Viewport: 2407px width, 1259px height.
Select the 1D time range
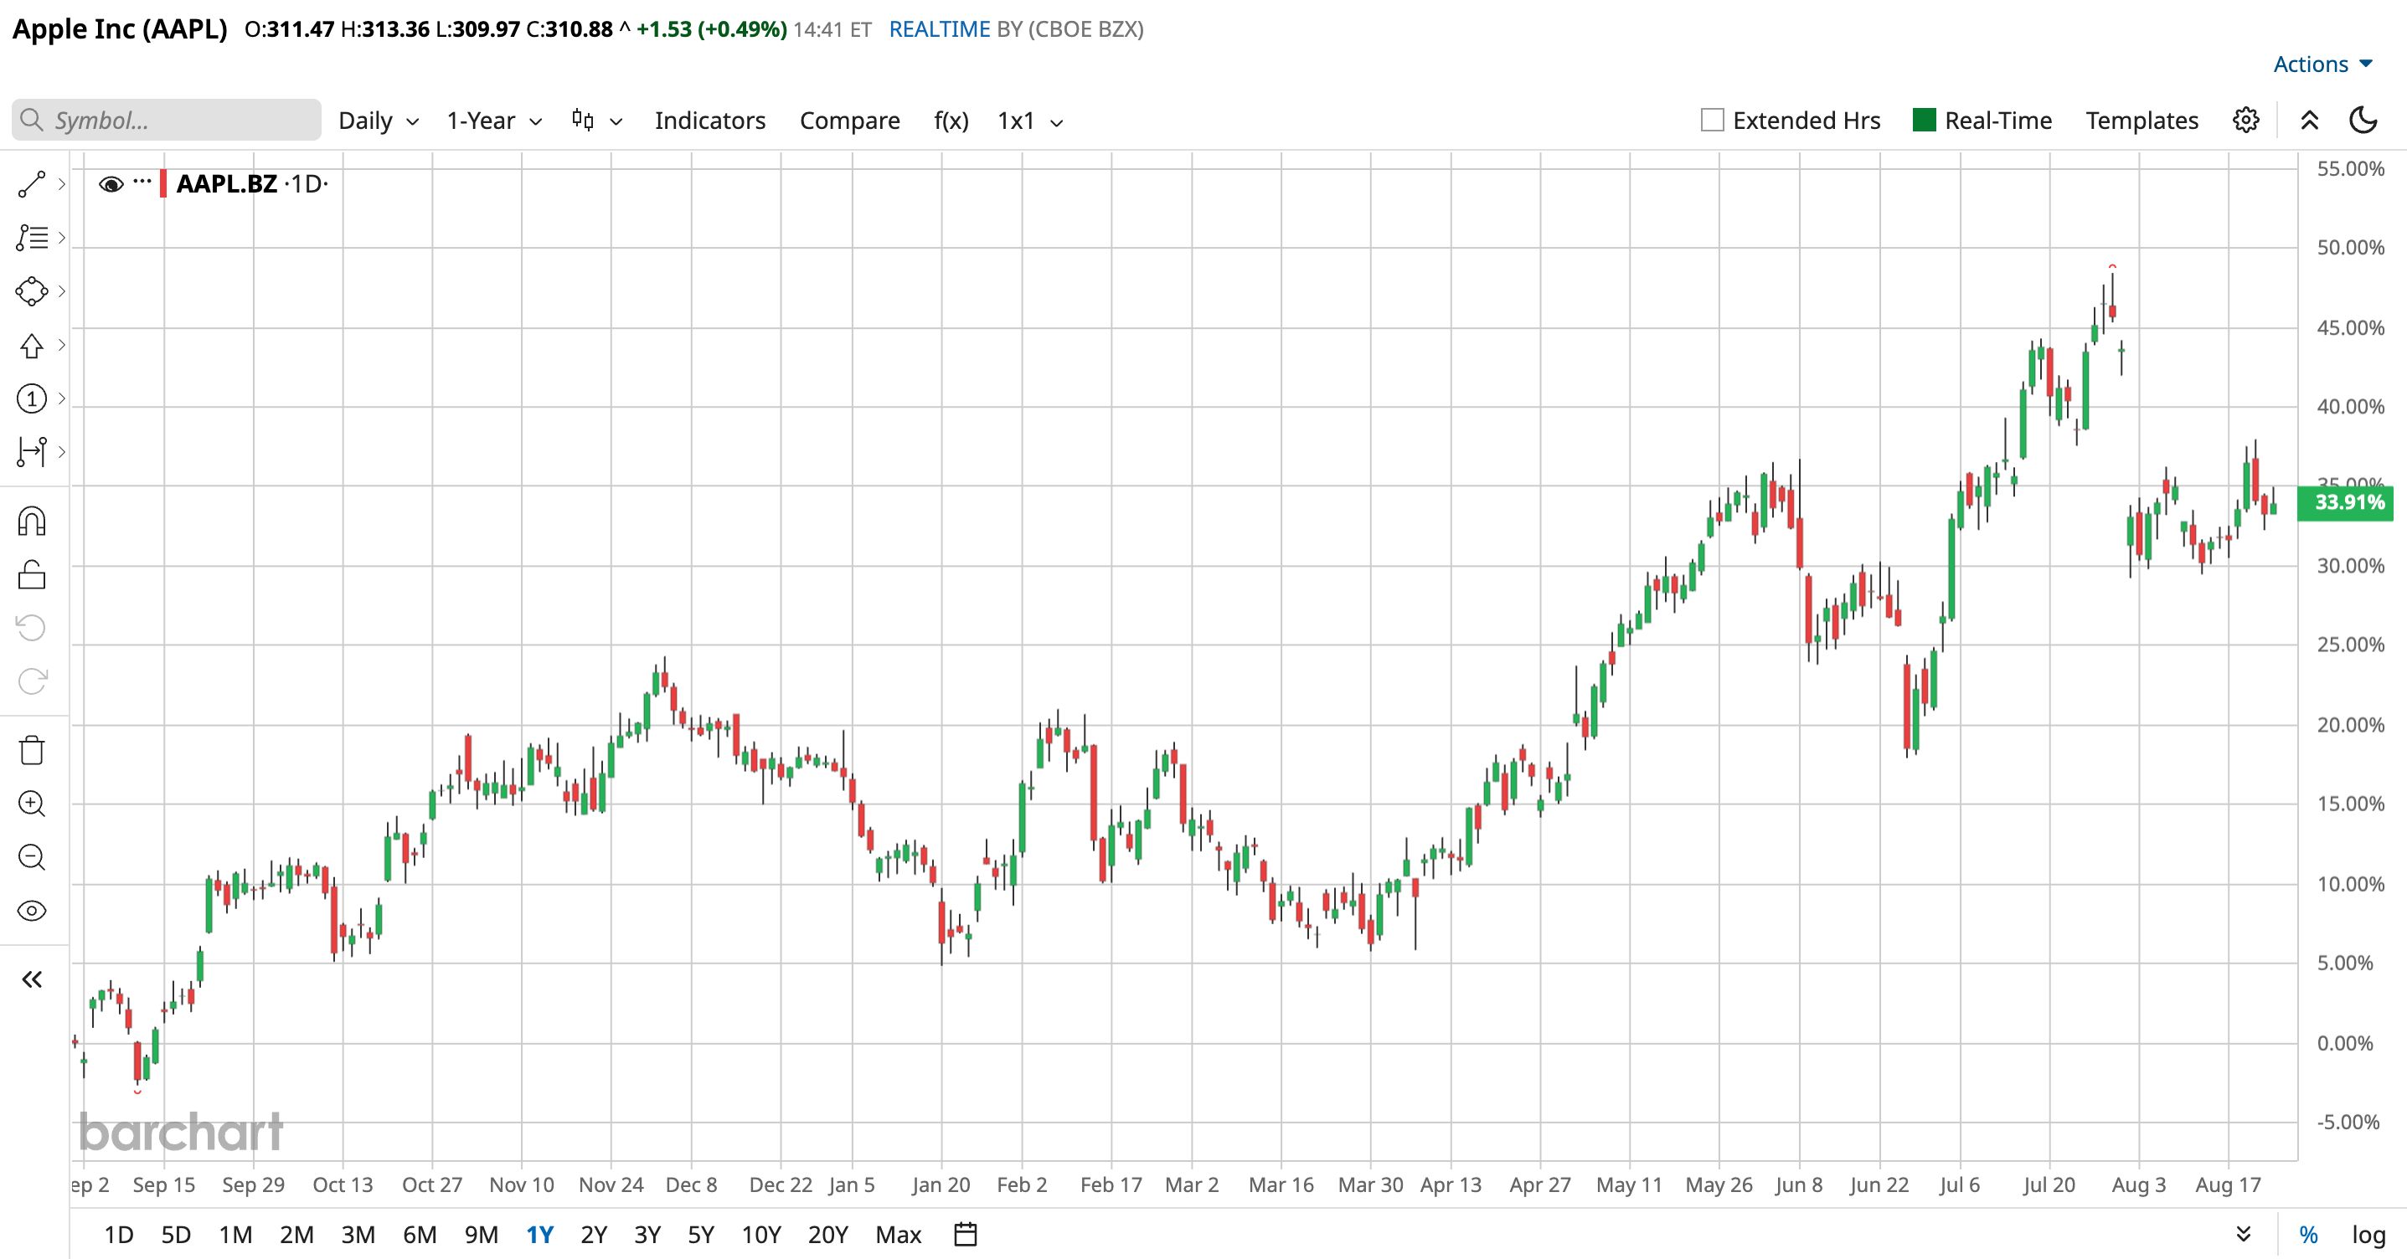click(x=119, y=1235)
